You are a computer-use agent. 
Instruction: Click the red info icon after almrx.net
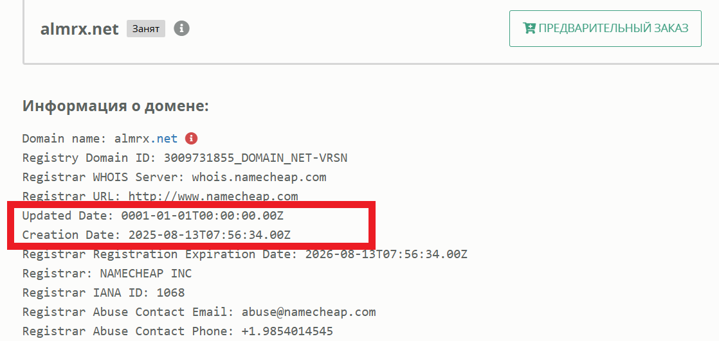pyautogui.click(x=191, y=138)
